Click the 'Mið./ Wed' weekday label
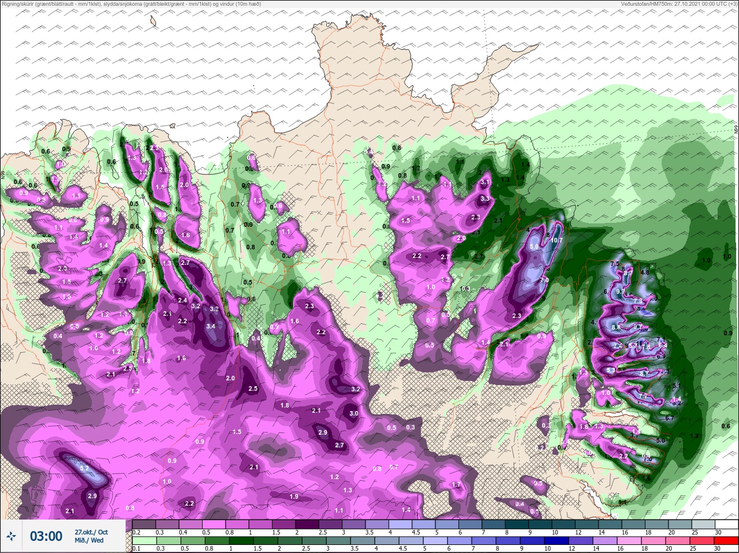The height and width of the screenshot is (553, 739). pos(89,540)
